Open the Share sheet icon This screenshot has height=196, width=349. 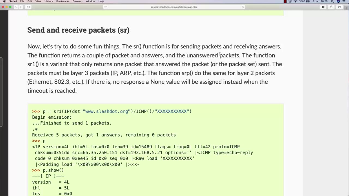331,7
